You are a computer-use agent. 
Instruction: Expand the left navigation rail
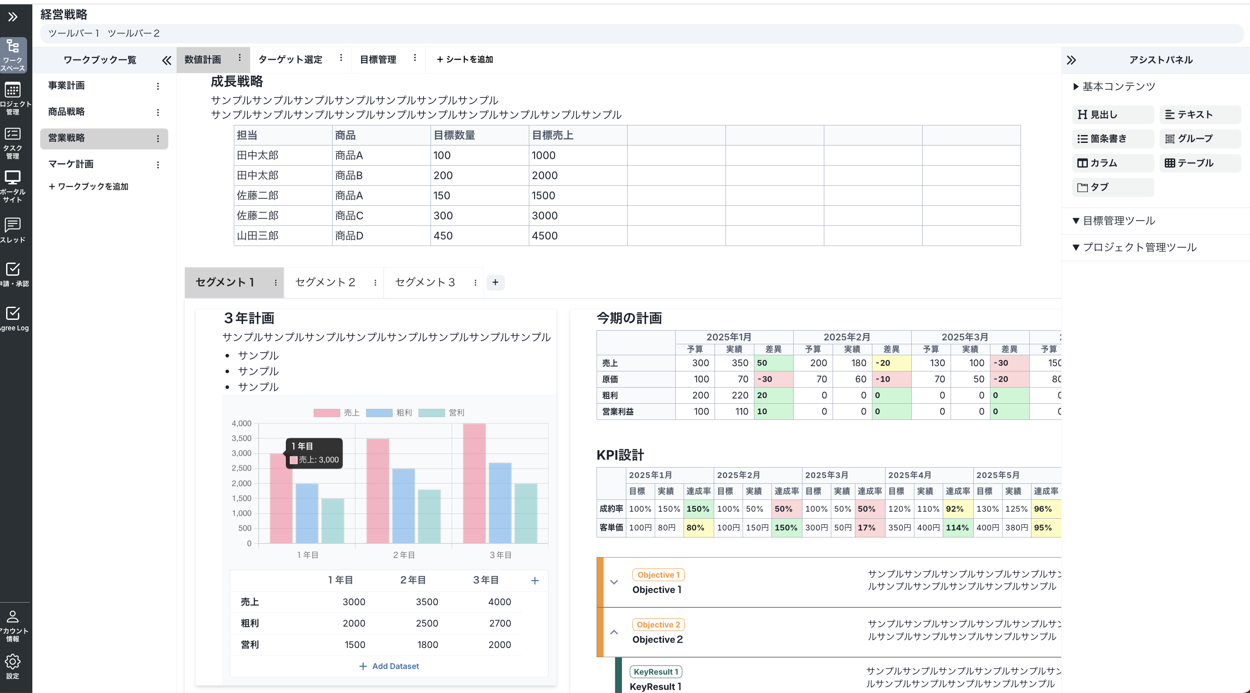13,17
